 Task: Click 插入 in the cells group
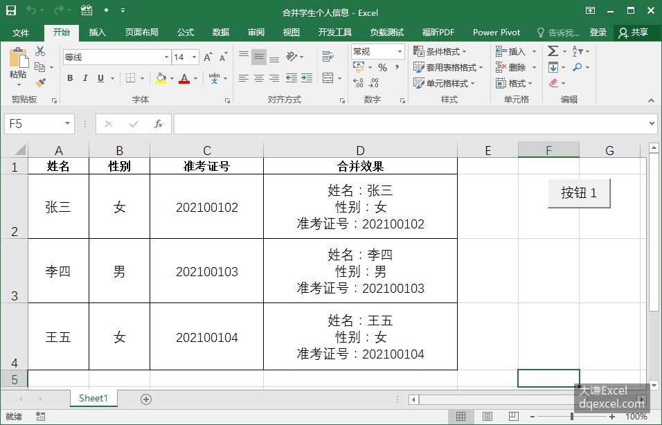[x=511, y=51]
